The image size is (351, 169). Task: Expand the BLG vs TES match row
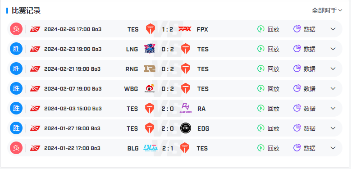point(333,148)
